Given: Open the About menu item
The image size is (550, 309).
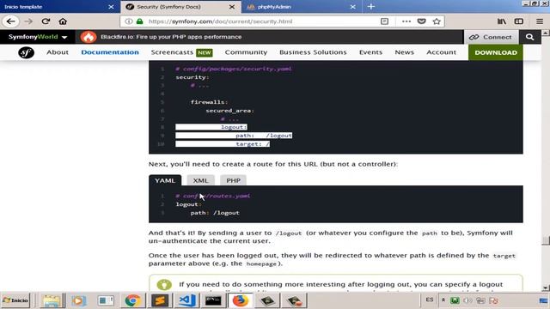Looking at the screenshot, I should tap(58, 52).
